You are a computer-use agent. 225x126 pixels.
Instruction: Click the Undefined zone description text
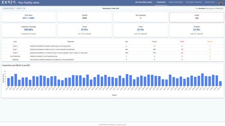point(52,60)
